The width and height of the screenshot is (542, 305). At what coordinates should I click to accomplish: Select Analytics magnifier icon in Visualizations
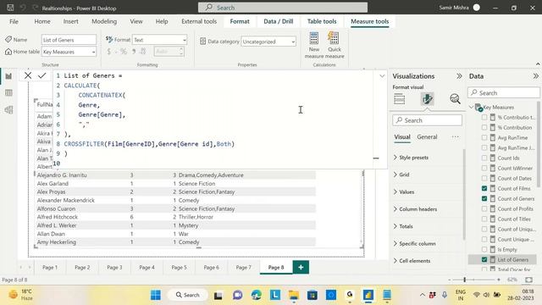click(x=455, y=99)
